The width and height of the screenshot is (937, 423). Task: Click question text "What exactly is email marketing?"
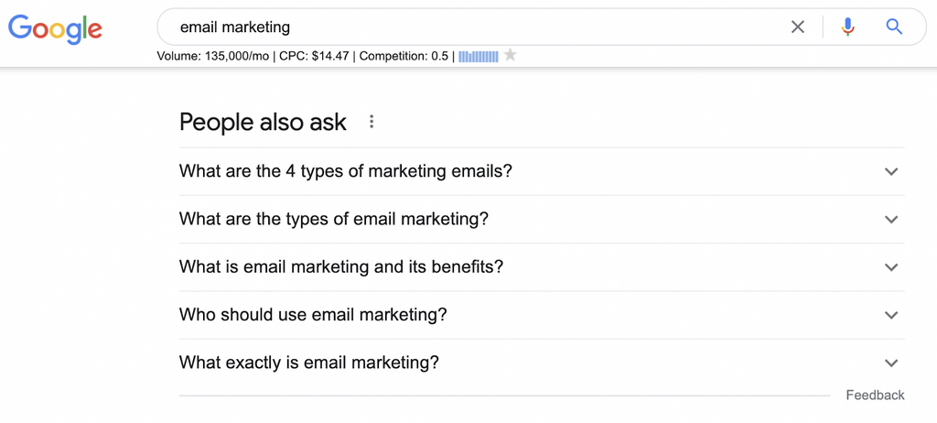tap(309, 363)
